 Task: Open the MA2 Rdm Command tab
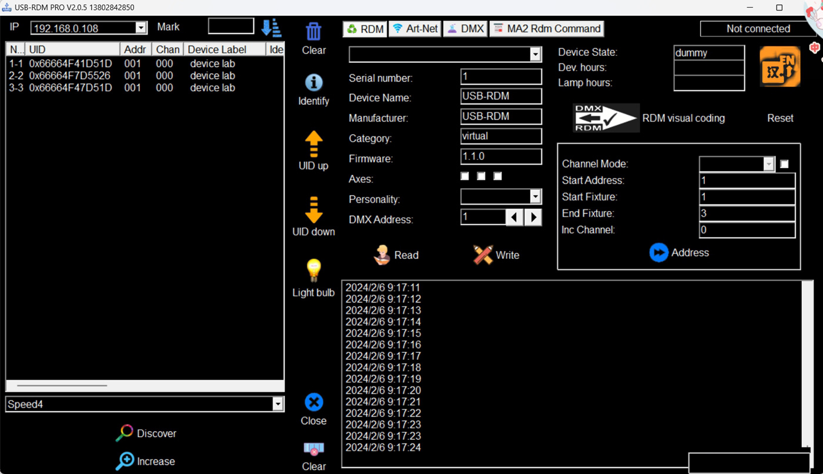[x=547, y=29]
